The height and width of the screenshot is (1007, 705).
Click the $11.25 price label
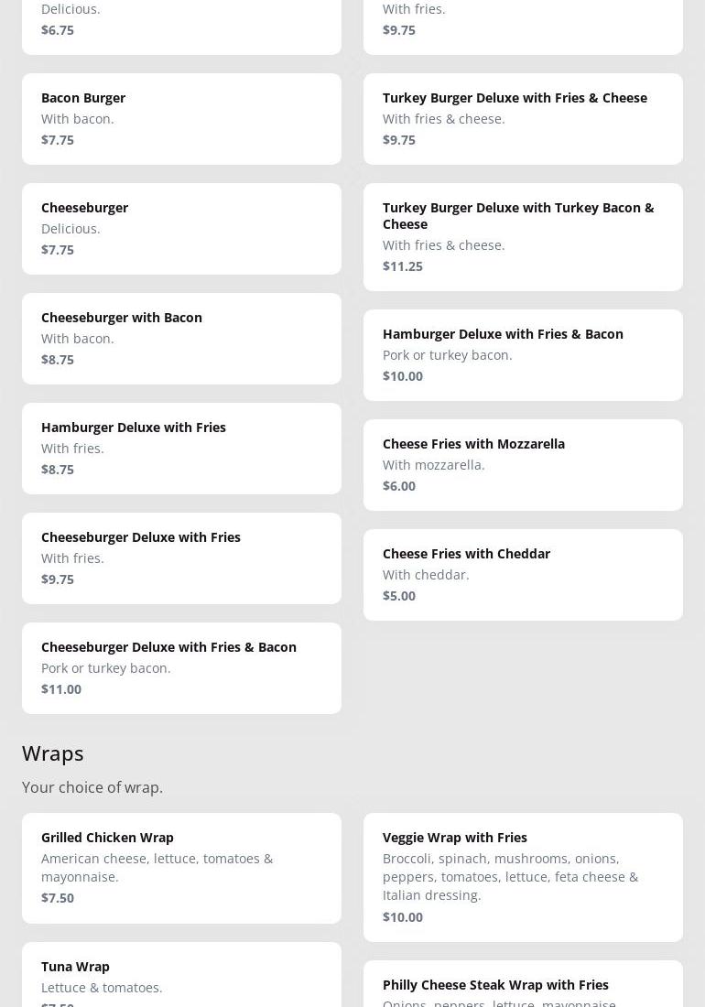click(x=403, y=266)
